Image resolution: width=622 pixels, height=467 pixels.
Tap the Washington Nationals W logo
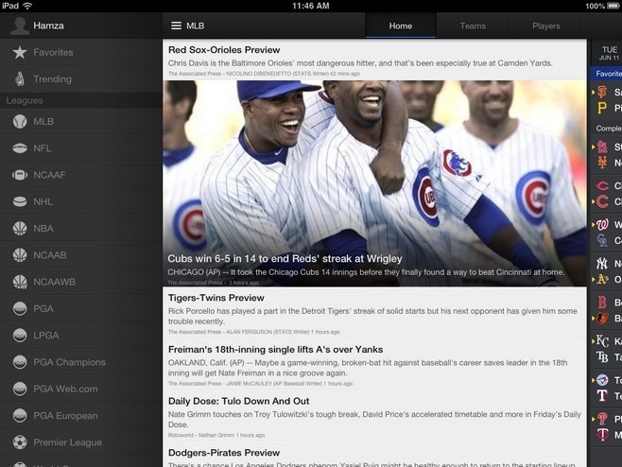pyautogui.click(x=602, y=225)
